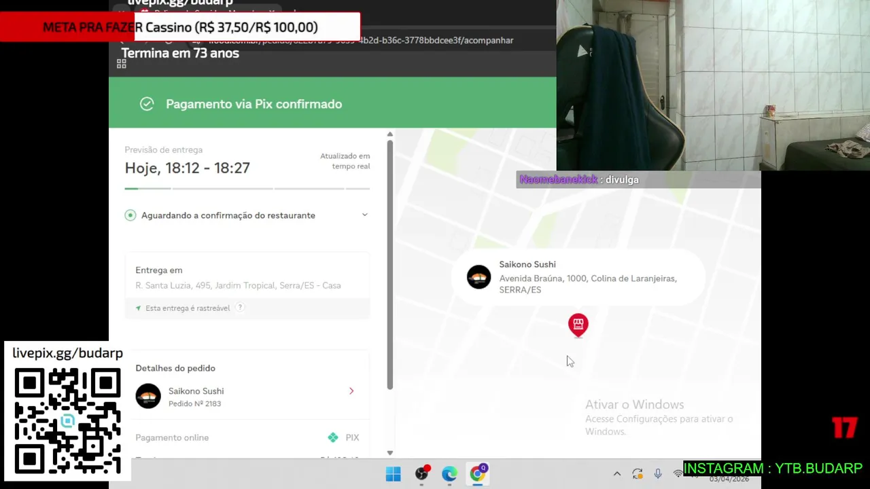Click the 'Naomebanekick : divulga' chat message
The image size is (870, 489).
579,179
